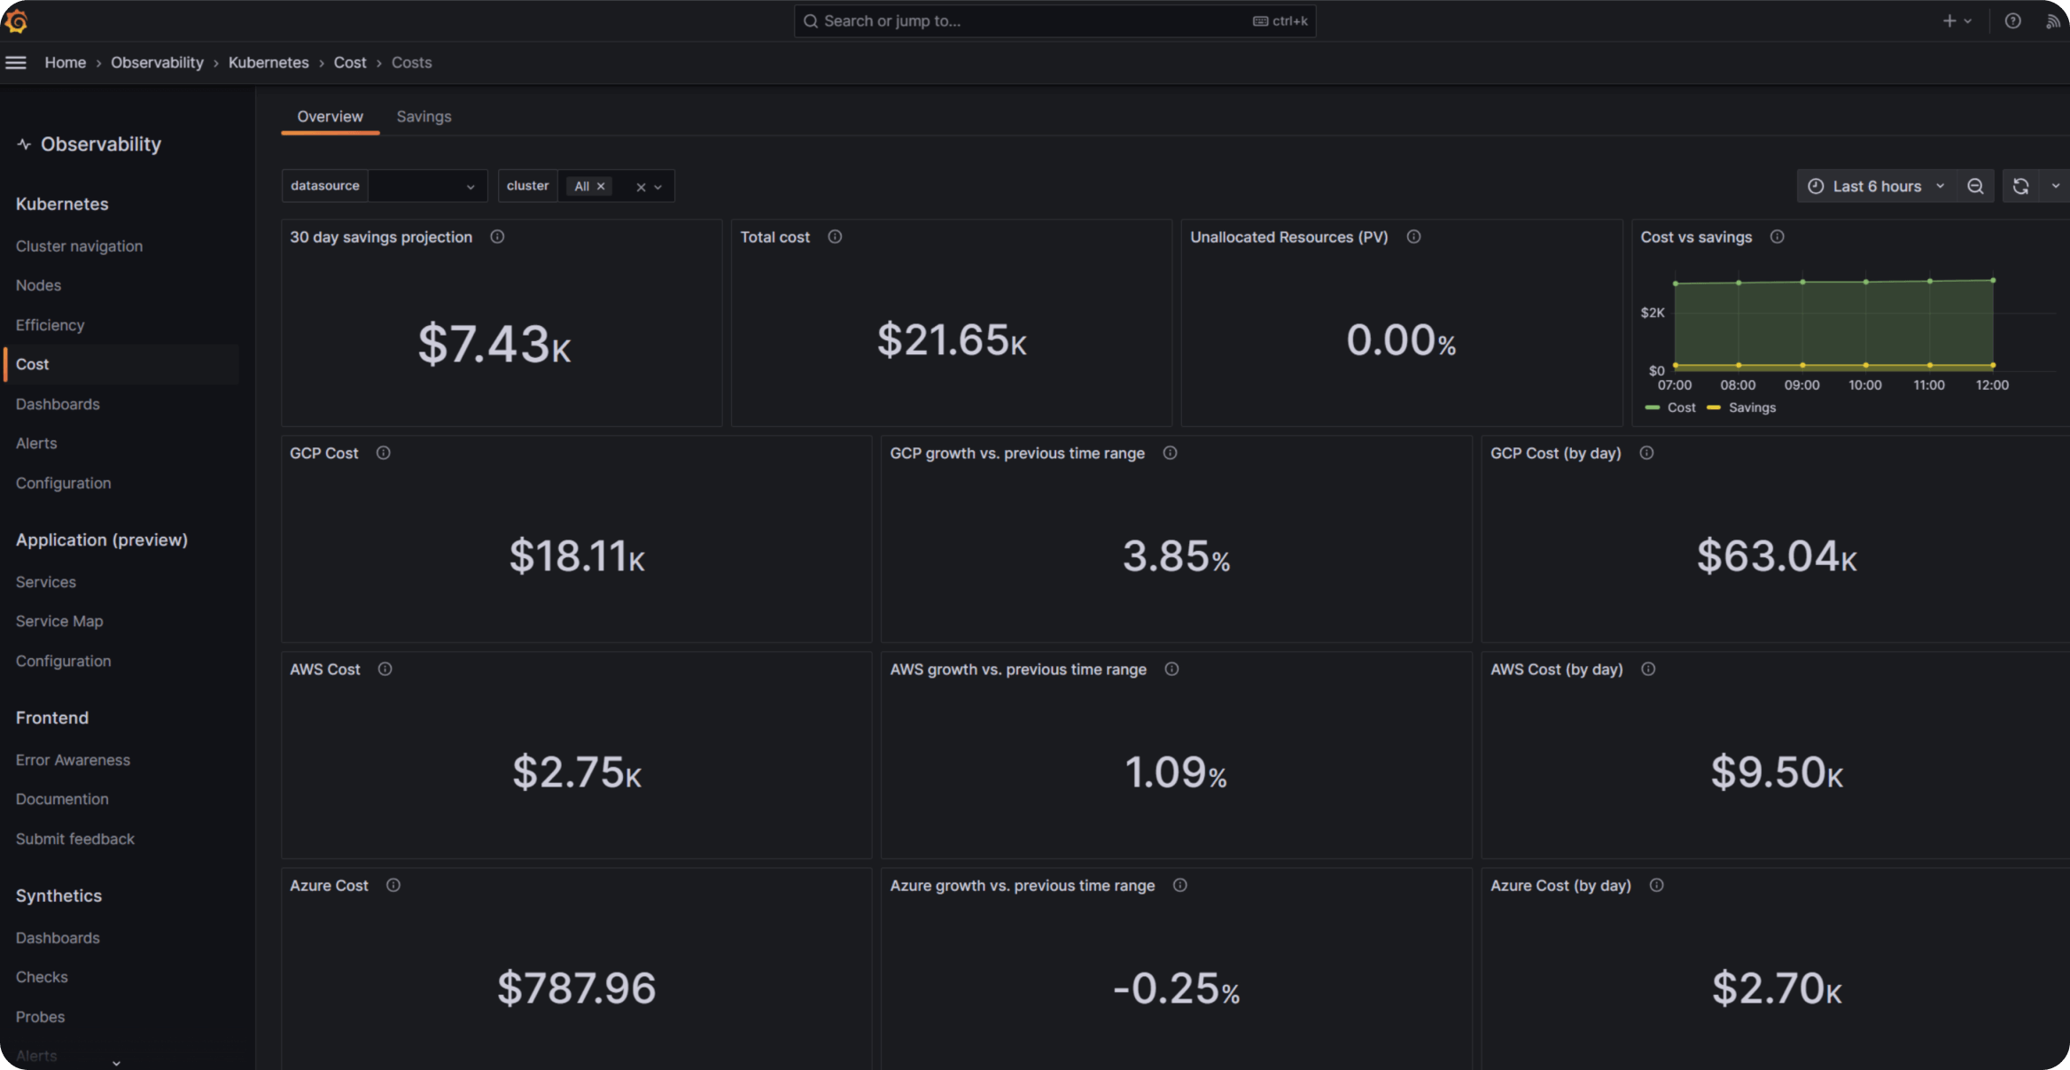The height and width of the screenshot is (1070, 2070).
Task: Click the zoom out time range magnifier icon
Action: tap(1975, 186)
